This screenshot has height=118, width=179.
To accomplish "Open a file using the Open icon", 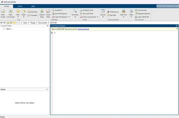I will (24, 14).
